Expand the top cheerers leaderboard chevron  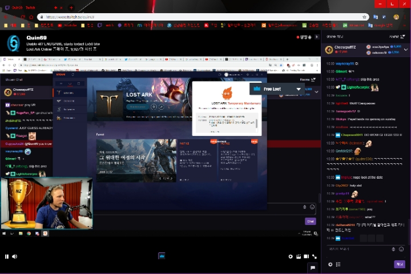tap(406, 50)
